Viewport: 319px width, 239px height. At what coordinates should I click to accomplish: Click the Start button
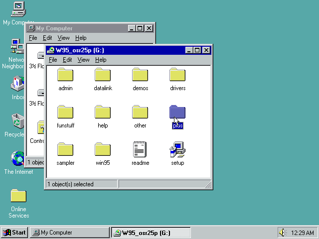click(14, 233)
